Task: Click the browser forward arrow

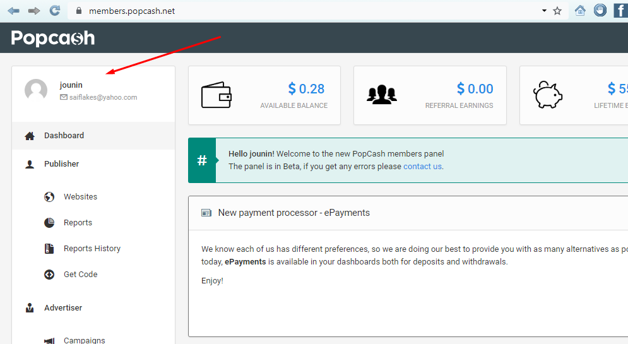Action: tap(34, 11)
